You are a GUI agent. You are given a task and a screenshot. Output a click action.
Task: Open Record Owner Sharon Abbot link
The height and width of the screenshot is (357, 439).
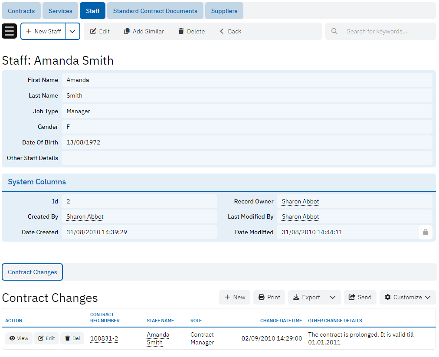pyautogui.click(x=300, y=201)
